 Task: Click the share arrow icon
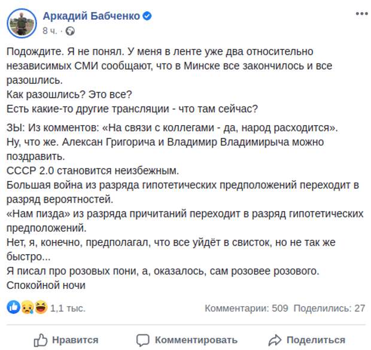(275, 340)
